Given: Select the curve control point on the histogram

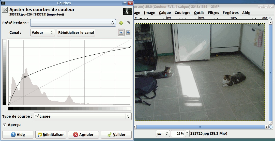Looking at the screenshot, I should pyautogui.click(x=25, y=77).
